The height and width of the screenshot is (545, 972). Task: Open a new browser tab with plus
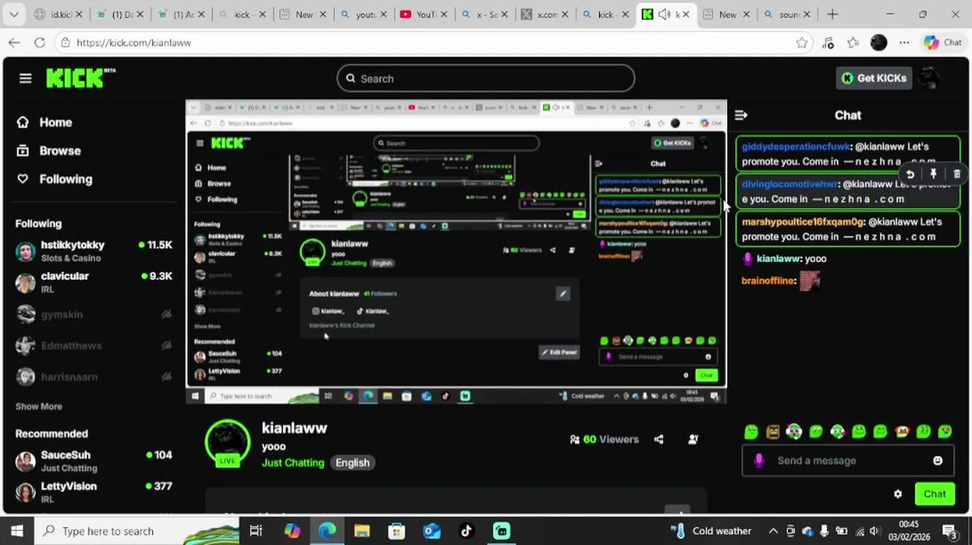click(832, 14)
